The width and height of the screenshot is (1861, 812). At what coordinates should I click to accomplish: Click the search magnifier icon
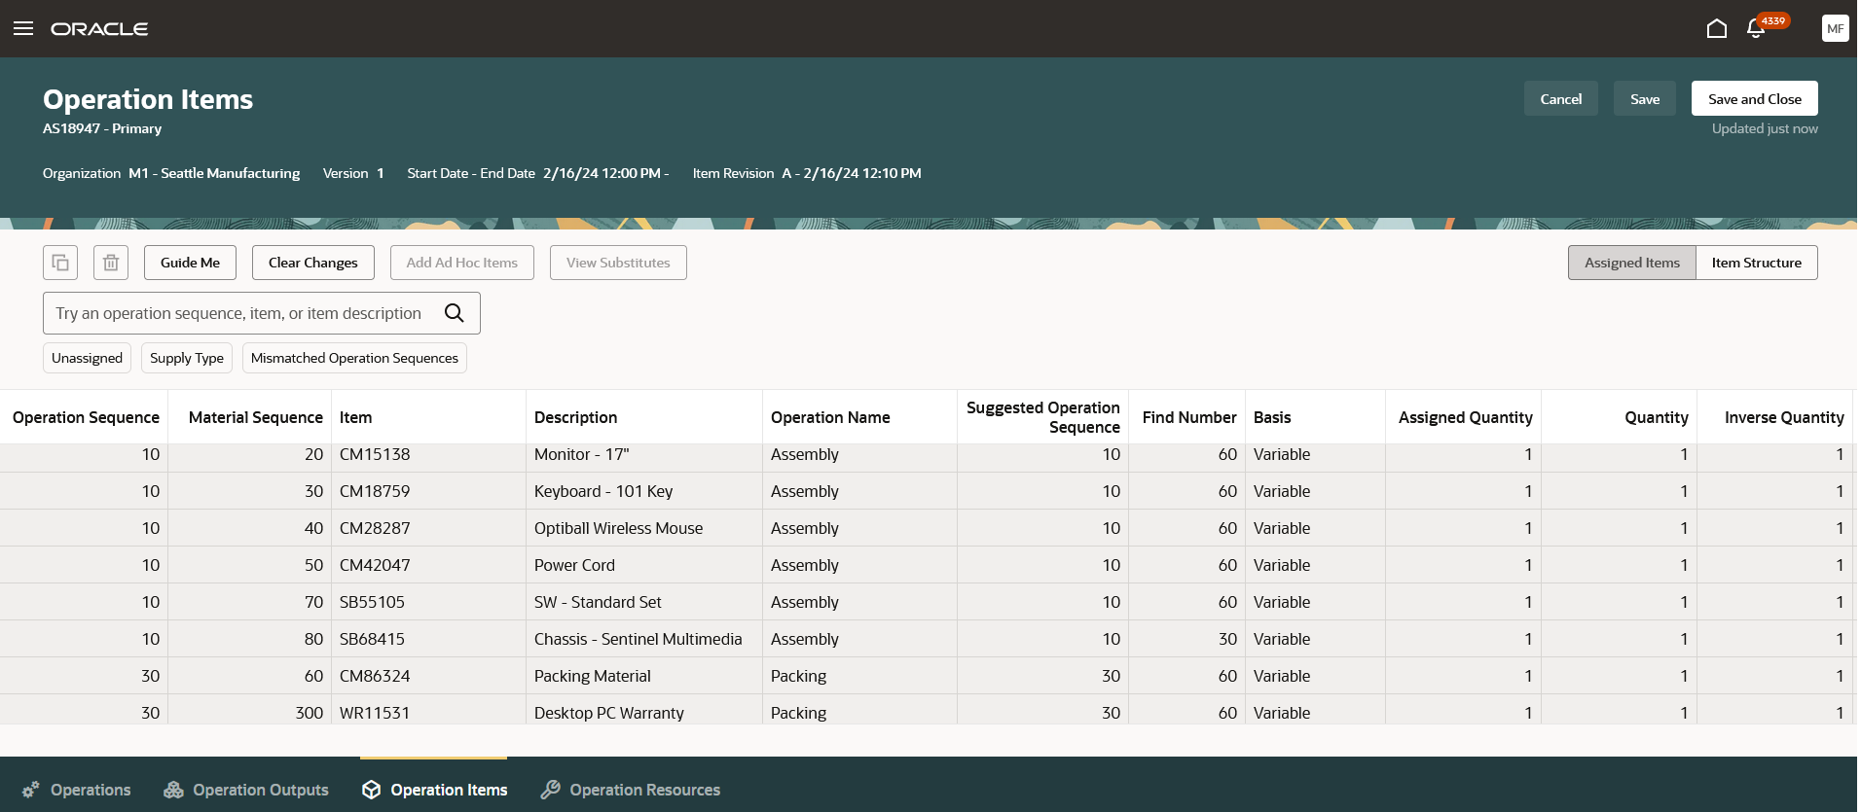coord(454,313)
